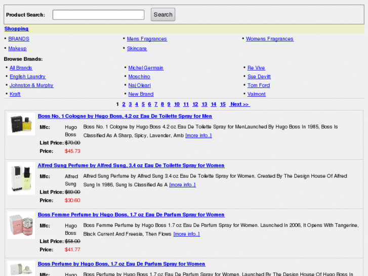Click the $45.73 price text
Viewport: 368px width, 276px height.
point(72,151)
